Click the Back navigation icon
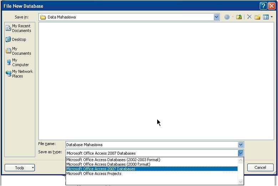Image resolution: width=278 pixels, height=186 pixels. pyautogui.click(x=227, y=17)
